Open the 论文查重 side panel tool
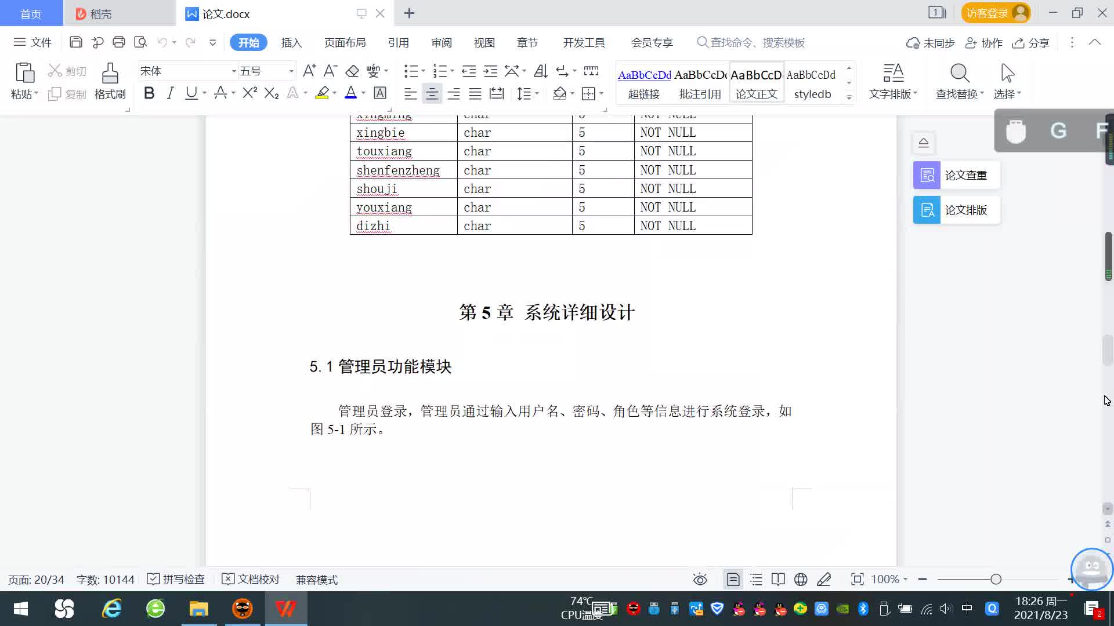This screenshot has width=1114, height=626. (x=956, y=175)
